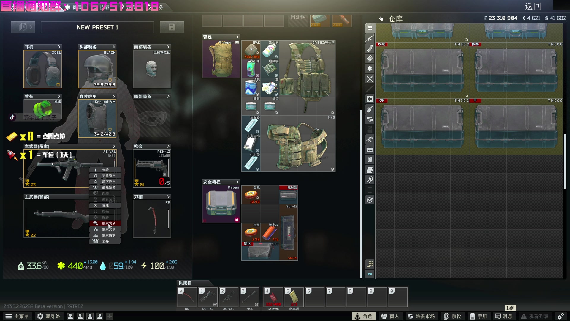Click the ULACH helmet item
Image resolution: width=570 pixels, height=321 pixels.
tap(97, 69)
